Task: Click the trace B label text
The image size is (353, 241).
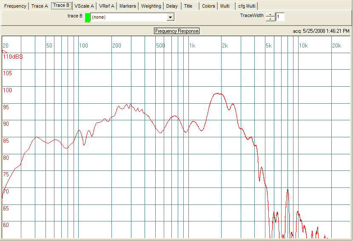Action: click(x=75, y=16)
